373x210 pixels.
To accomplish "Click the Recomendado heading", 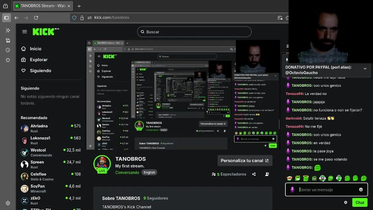I will pyautogui.click(x=34, y=118).
